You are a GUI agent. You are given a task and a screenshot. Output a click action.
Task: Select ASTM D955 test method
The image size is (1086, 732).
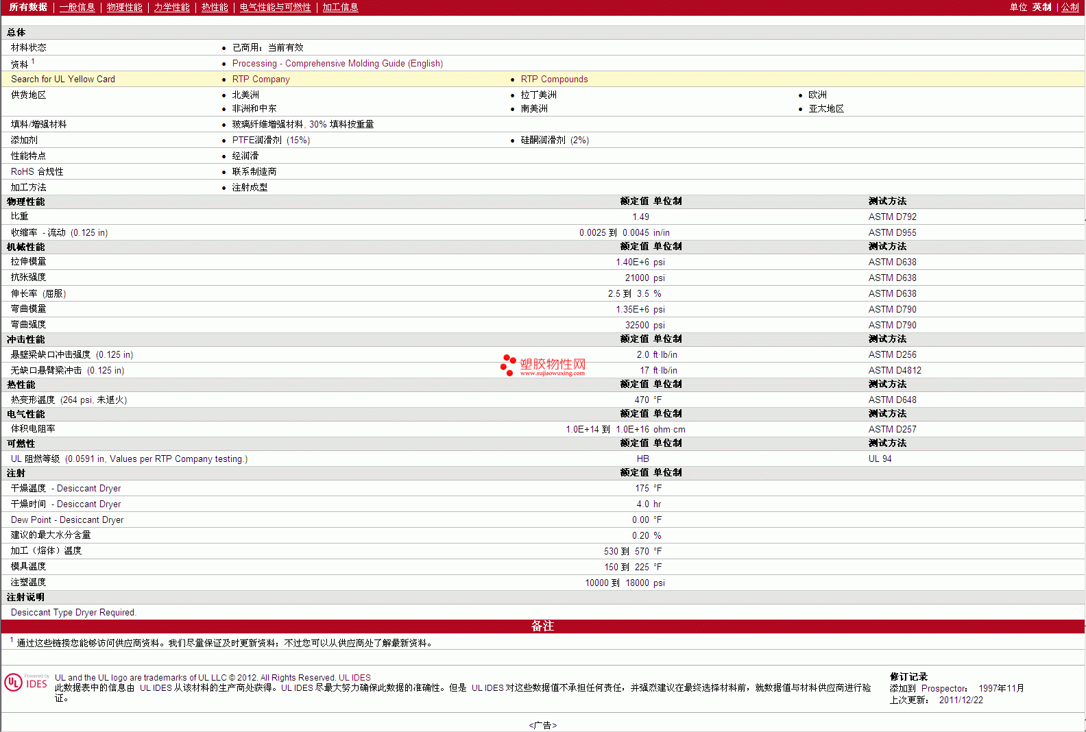[x=892, y=232]
